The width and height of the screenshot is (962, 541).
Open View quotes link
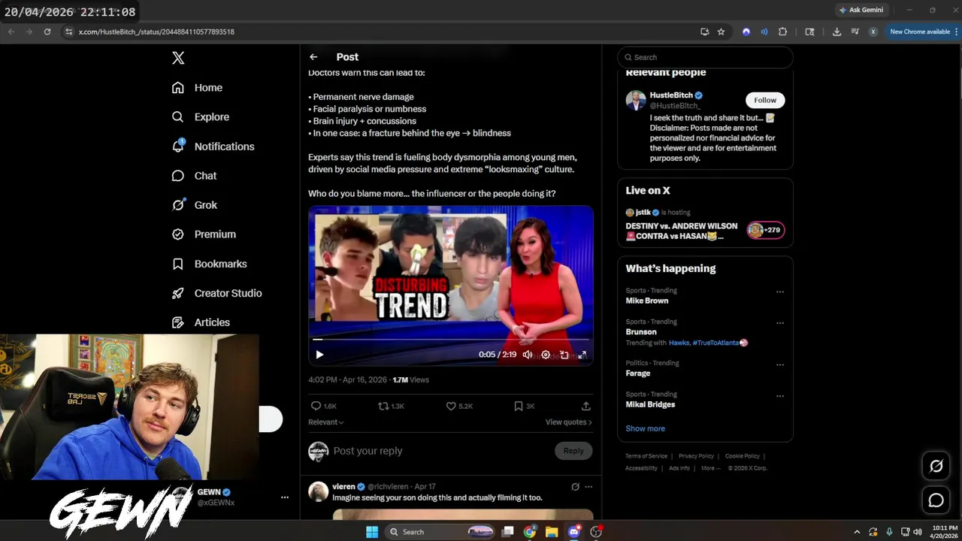[x=568, y=422]
